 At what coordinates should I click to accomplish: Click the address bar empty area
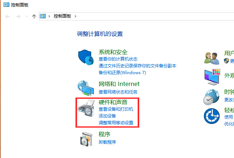155,16
